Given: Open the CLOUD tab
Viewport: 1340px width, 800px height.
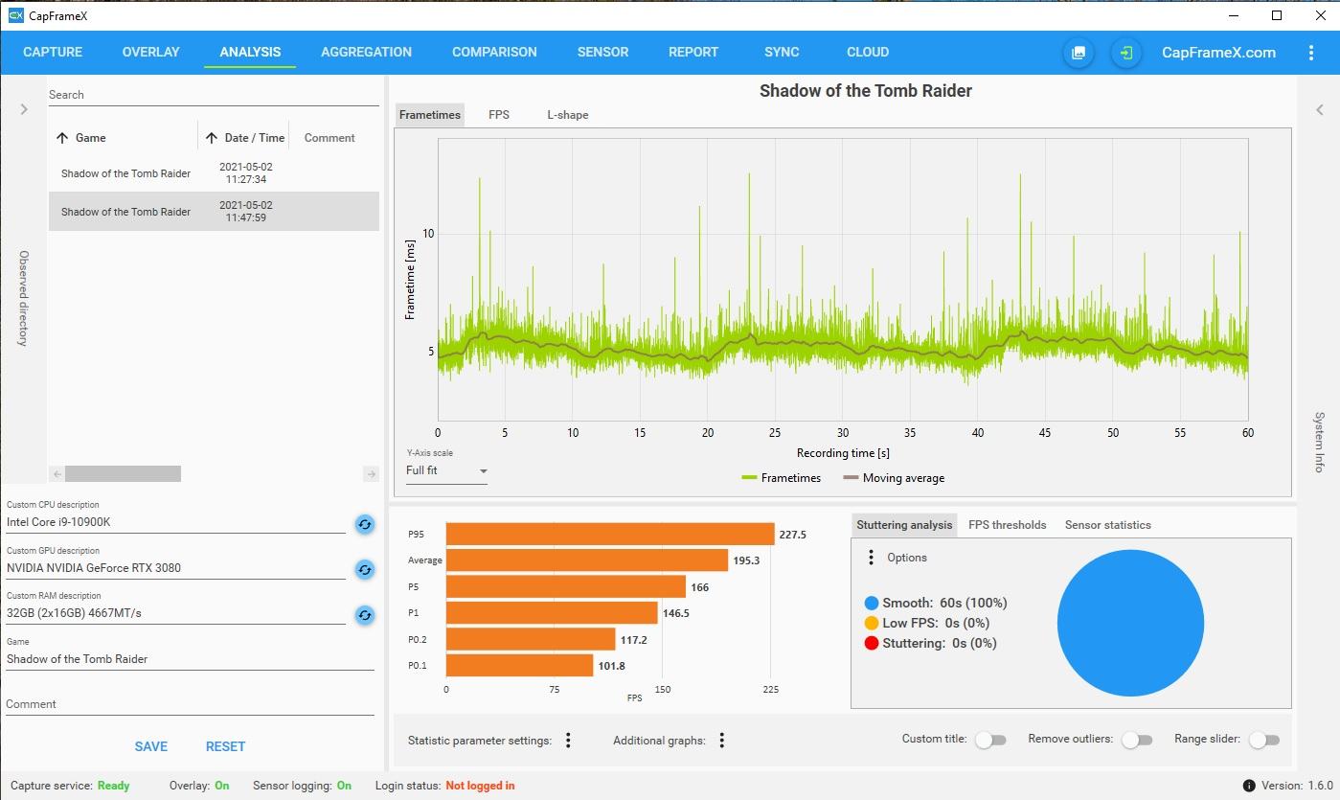Looking at the screenshot, I should click(x=868, y=53).
